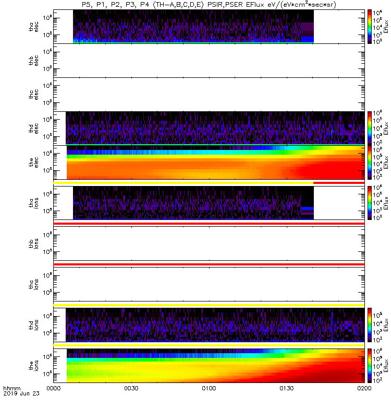Click the 0030 time tick label
Image resolution: width=391 pixels, height=418 pixels.
point(131,388)
